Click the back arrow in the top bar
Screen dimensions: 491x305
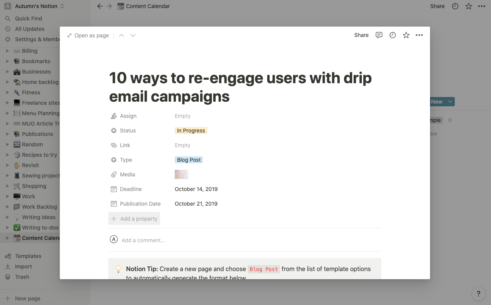click(x=100, y=6)
